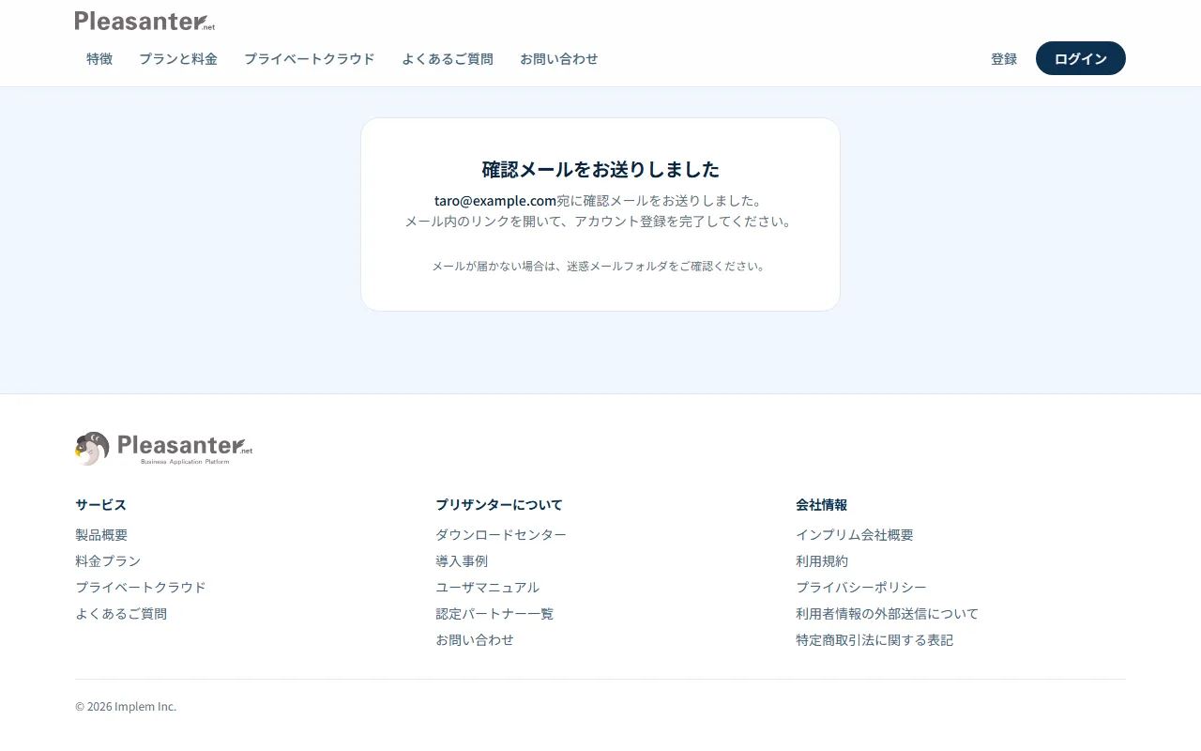Click the 確認メールをお送りしました heading

[x=600, y=169]
